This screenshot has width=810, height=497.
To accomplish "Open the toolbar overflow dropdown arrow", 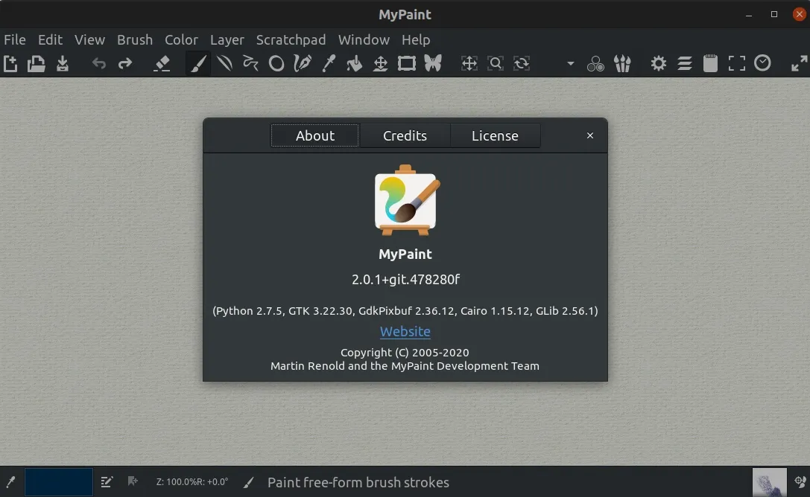I will point(570,63).
